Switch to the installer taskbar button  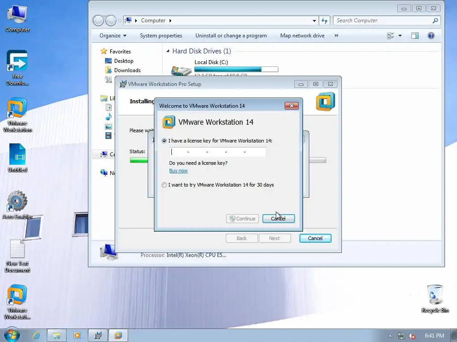[x=98, y=335]
